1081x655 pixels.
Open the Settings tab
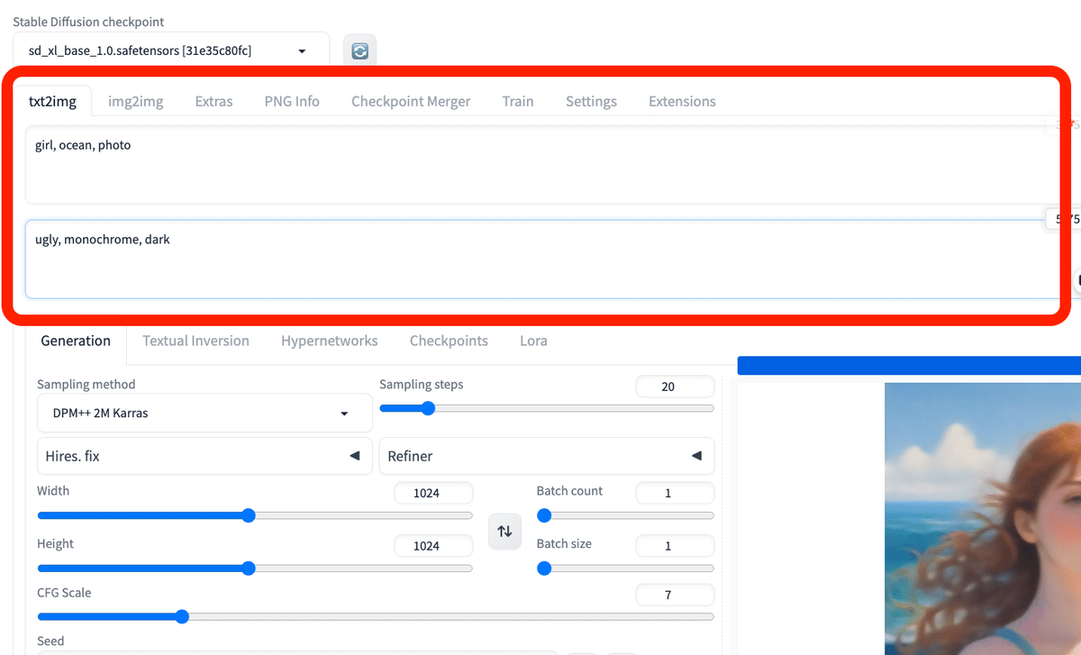tap(591, 101)
